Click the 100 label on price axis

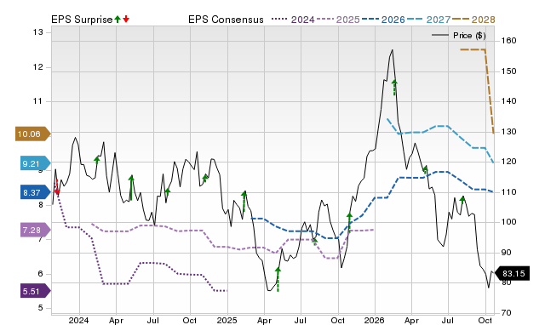(x=509, y=222)
